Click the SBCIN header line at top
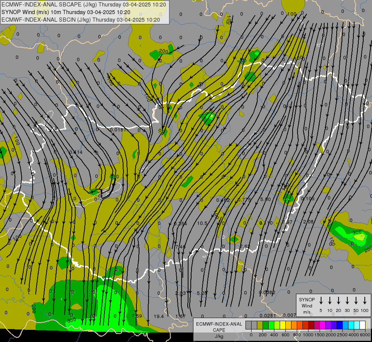Viewport: 372px width, 342px height. (81, 20)
